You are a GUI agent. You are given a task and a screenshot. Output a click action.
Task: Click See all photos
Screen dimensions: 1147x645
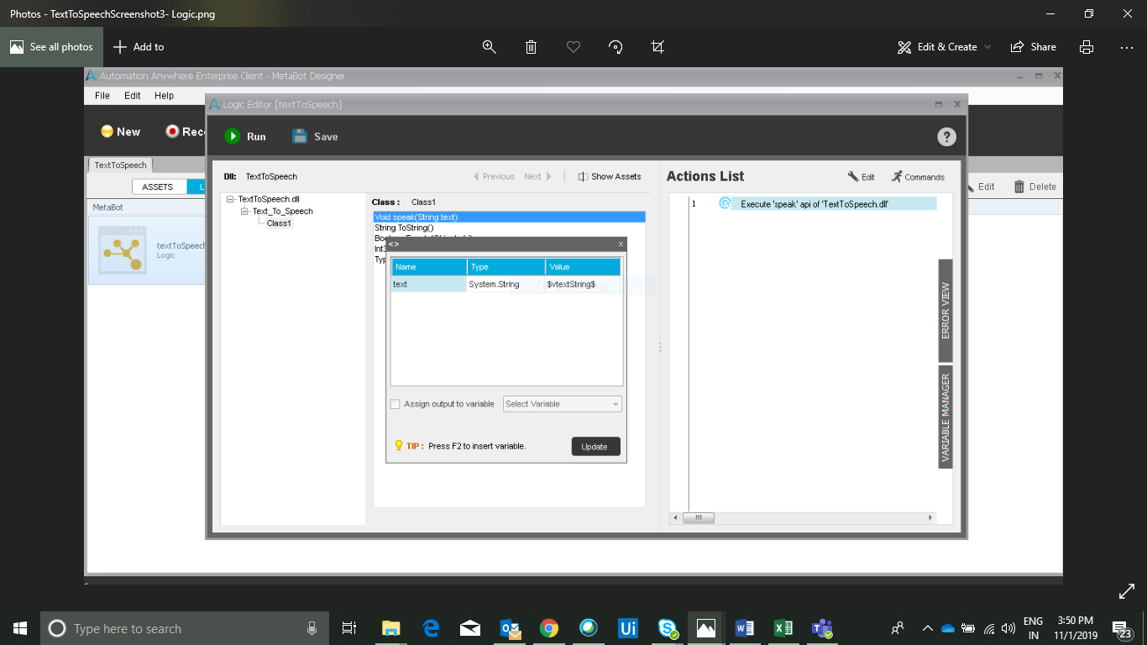pos(51,47)
